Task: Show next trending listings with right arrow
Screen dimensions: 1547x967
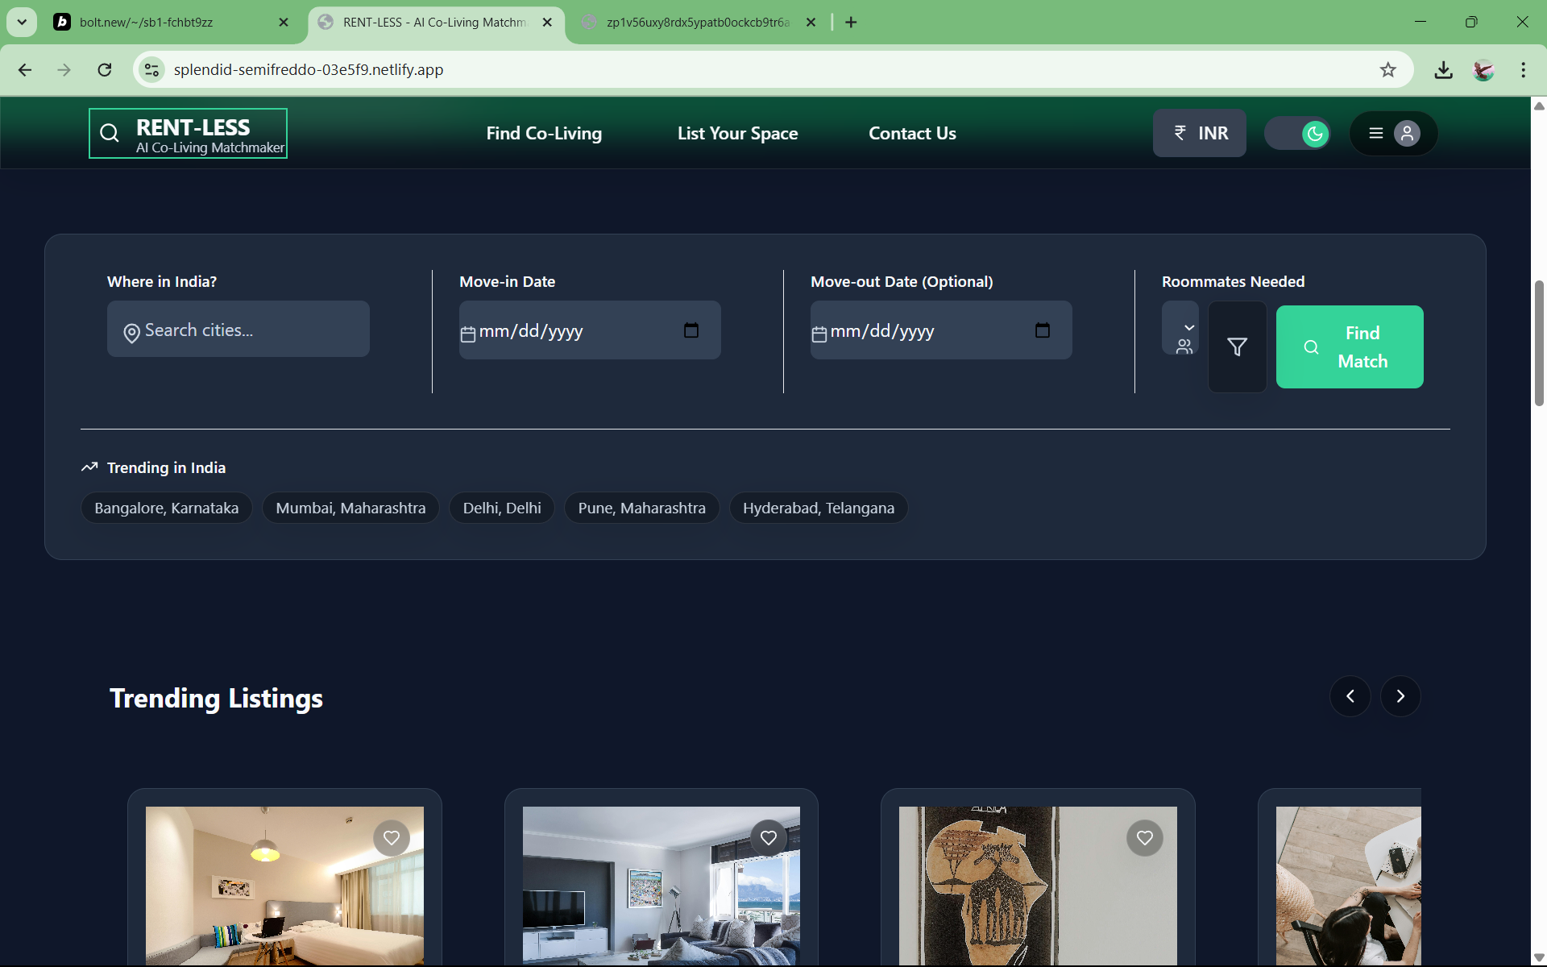Action: pyautogui.click(x=1400, y=696)
